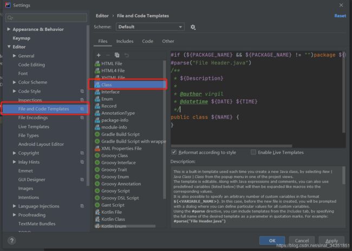Select the Gant Script template icon

97,205
